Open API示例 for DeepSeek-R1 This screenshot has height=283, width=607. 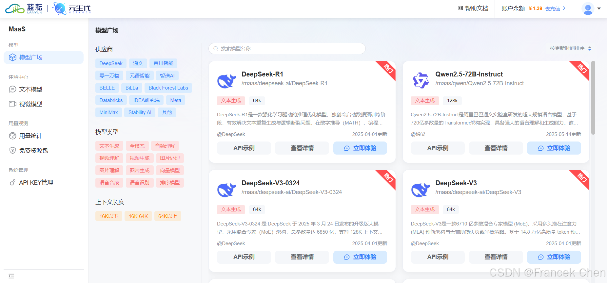244,148
